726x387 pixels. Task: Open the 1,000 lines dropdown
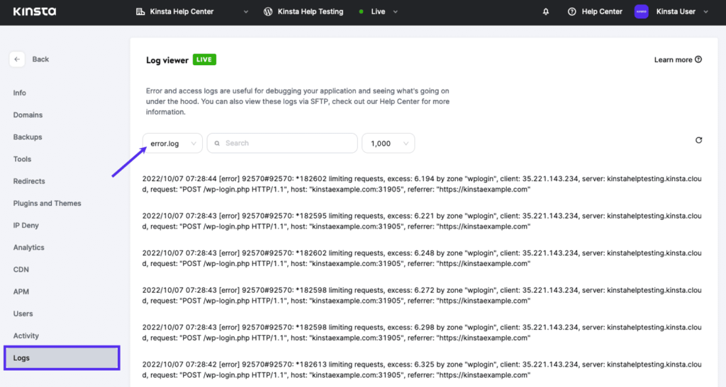388,144
